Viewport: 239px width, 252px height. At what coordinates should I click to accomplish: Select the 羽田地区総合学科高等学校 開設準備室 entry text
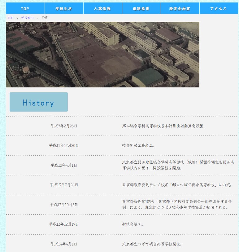178,165
